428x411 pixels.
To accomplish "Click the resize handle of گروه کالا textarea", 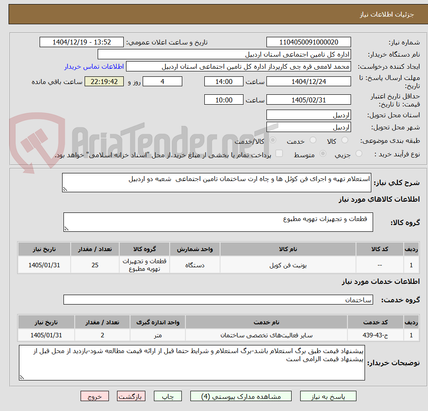I will [x=66, y=229].
